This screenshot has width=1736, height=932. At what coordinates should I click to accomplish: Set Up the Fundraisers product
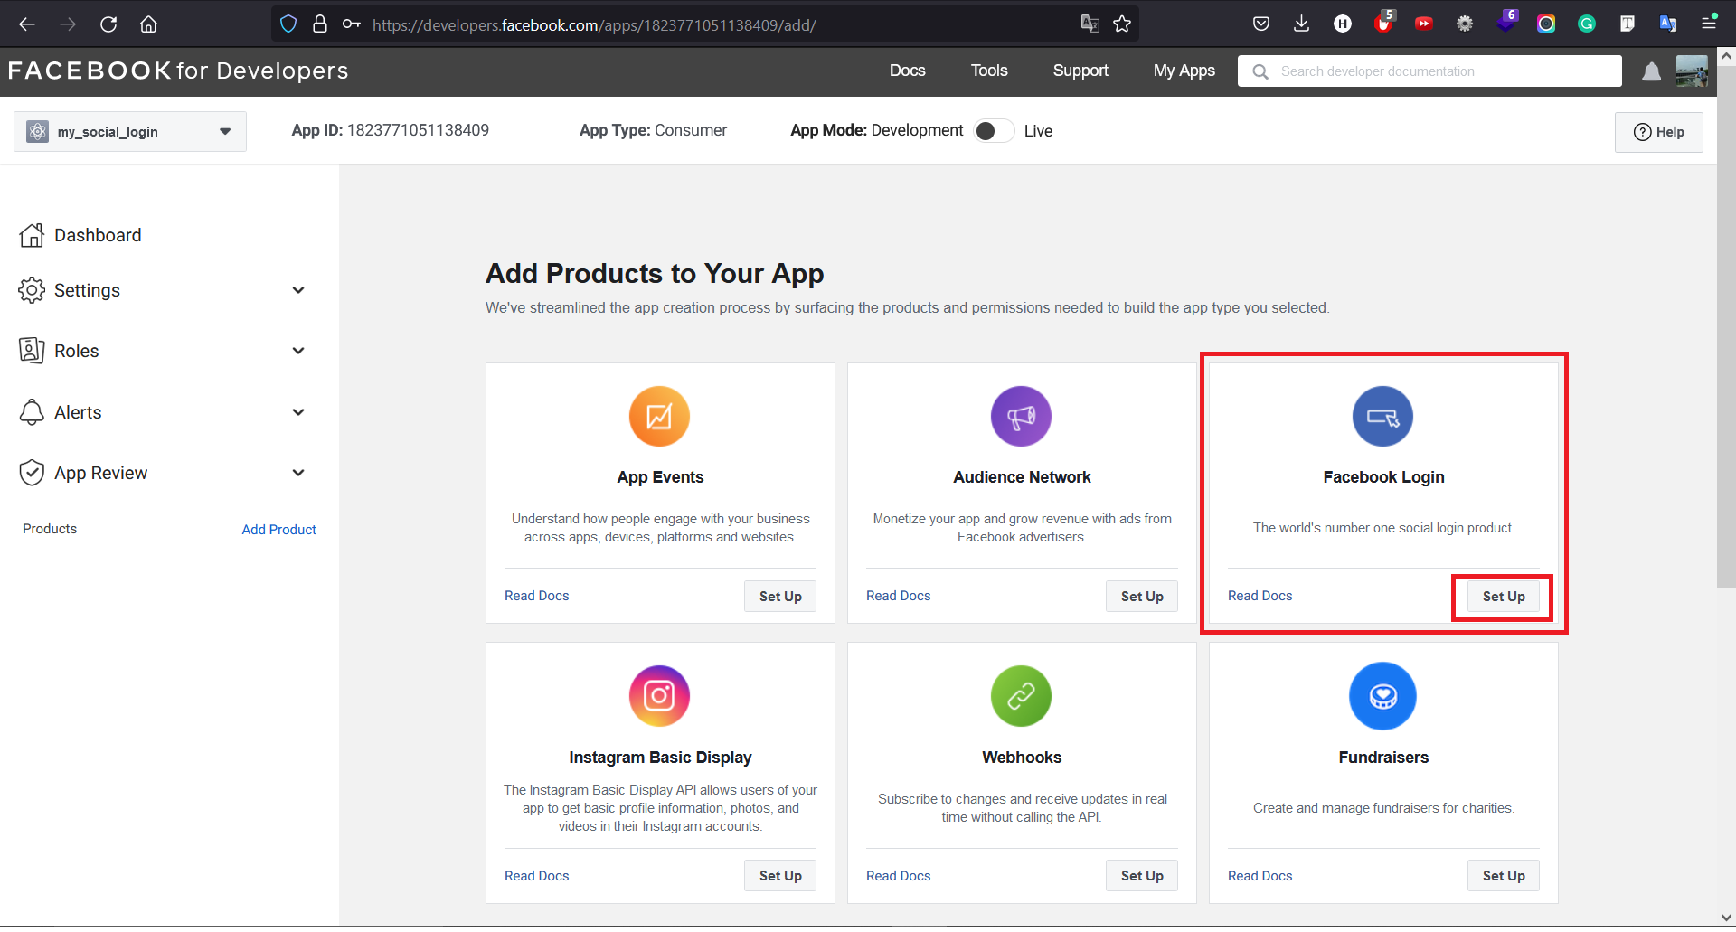point(1504,876)
